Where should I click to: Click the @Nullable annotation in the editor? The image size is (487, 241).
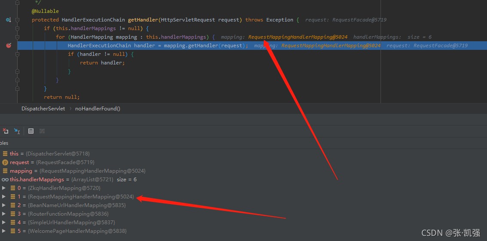pos(45,11)
